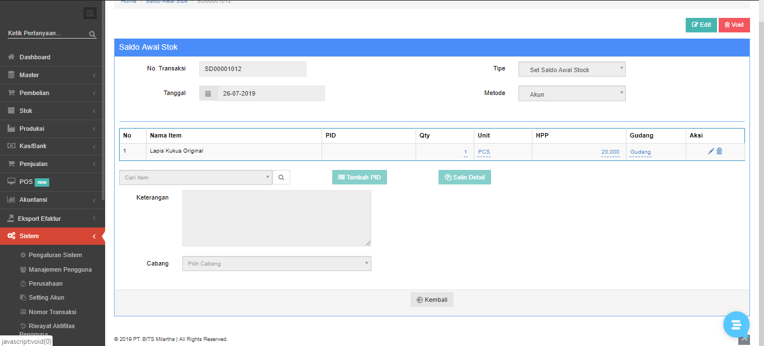Screen dimensions: 764x346
Task: Go to Dashboard in the sidebar
Action: click(x=35, y=57)
